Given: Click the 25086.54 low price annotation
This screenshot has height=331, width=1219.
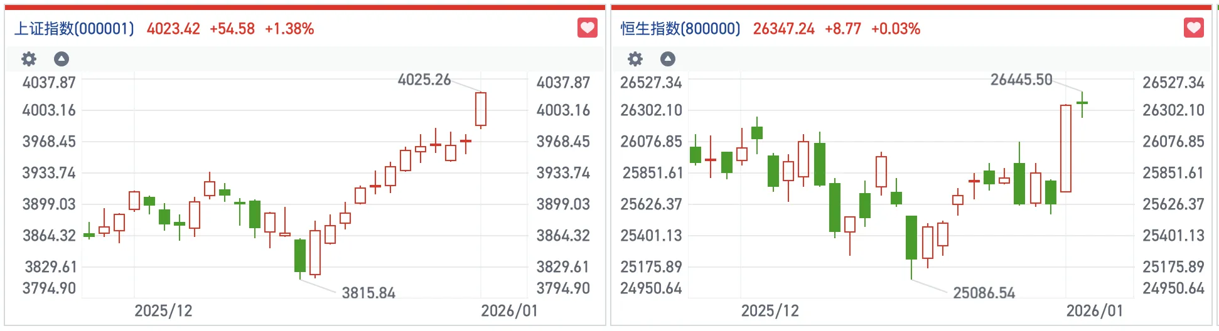Looking at the screenshot, I should point(984,293).
